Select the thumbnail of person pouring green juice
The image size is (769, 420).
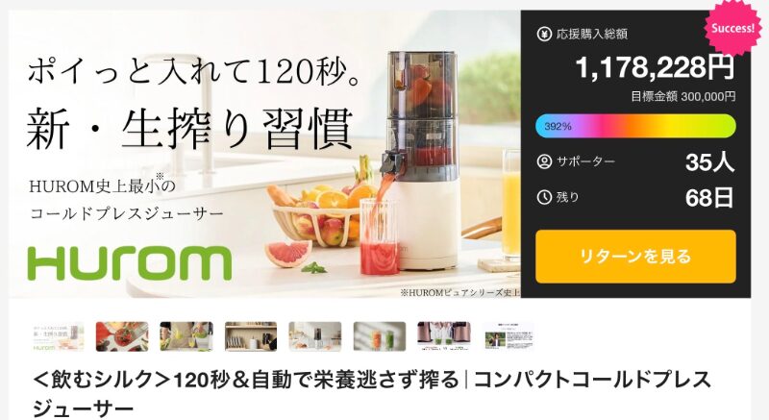186,336
